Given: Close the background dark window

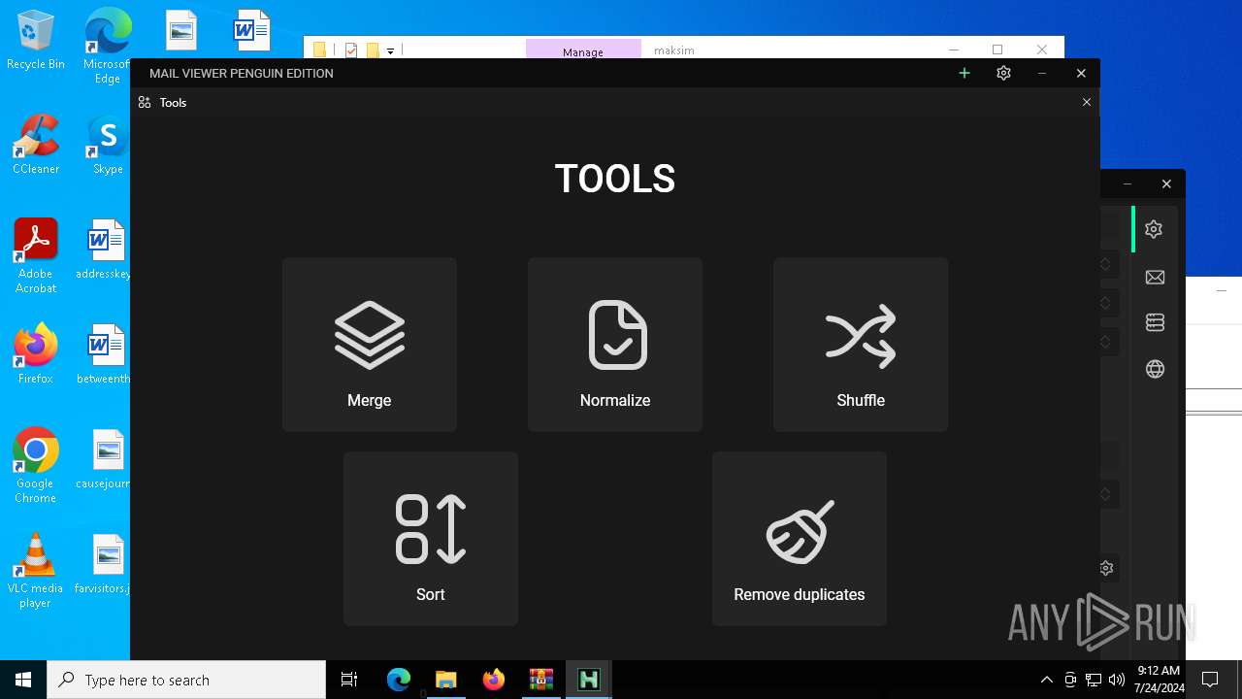Looking at the screenshot, I should (x=1166, y=183).
